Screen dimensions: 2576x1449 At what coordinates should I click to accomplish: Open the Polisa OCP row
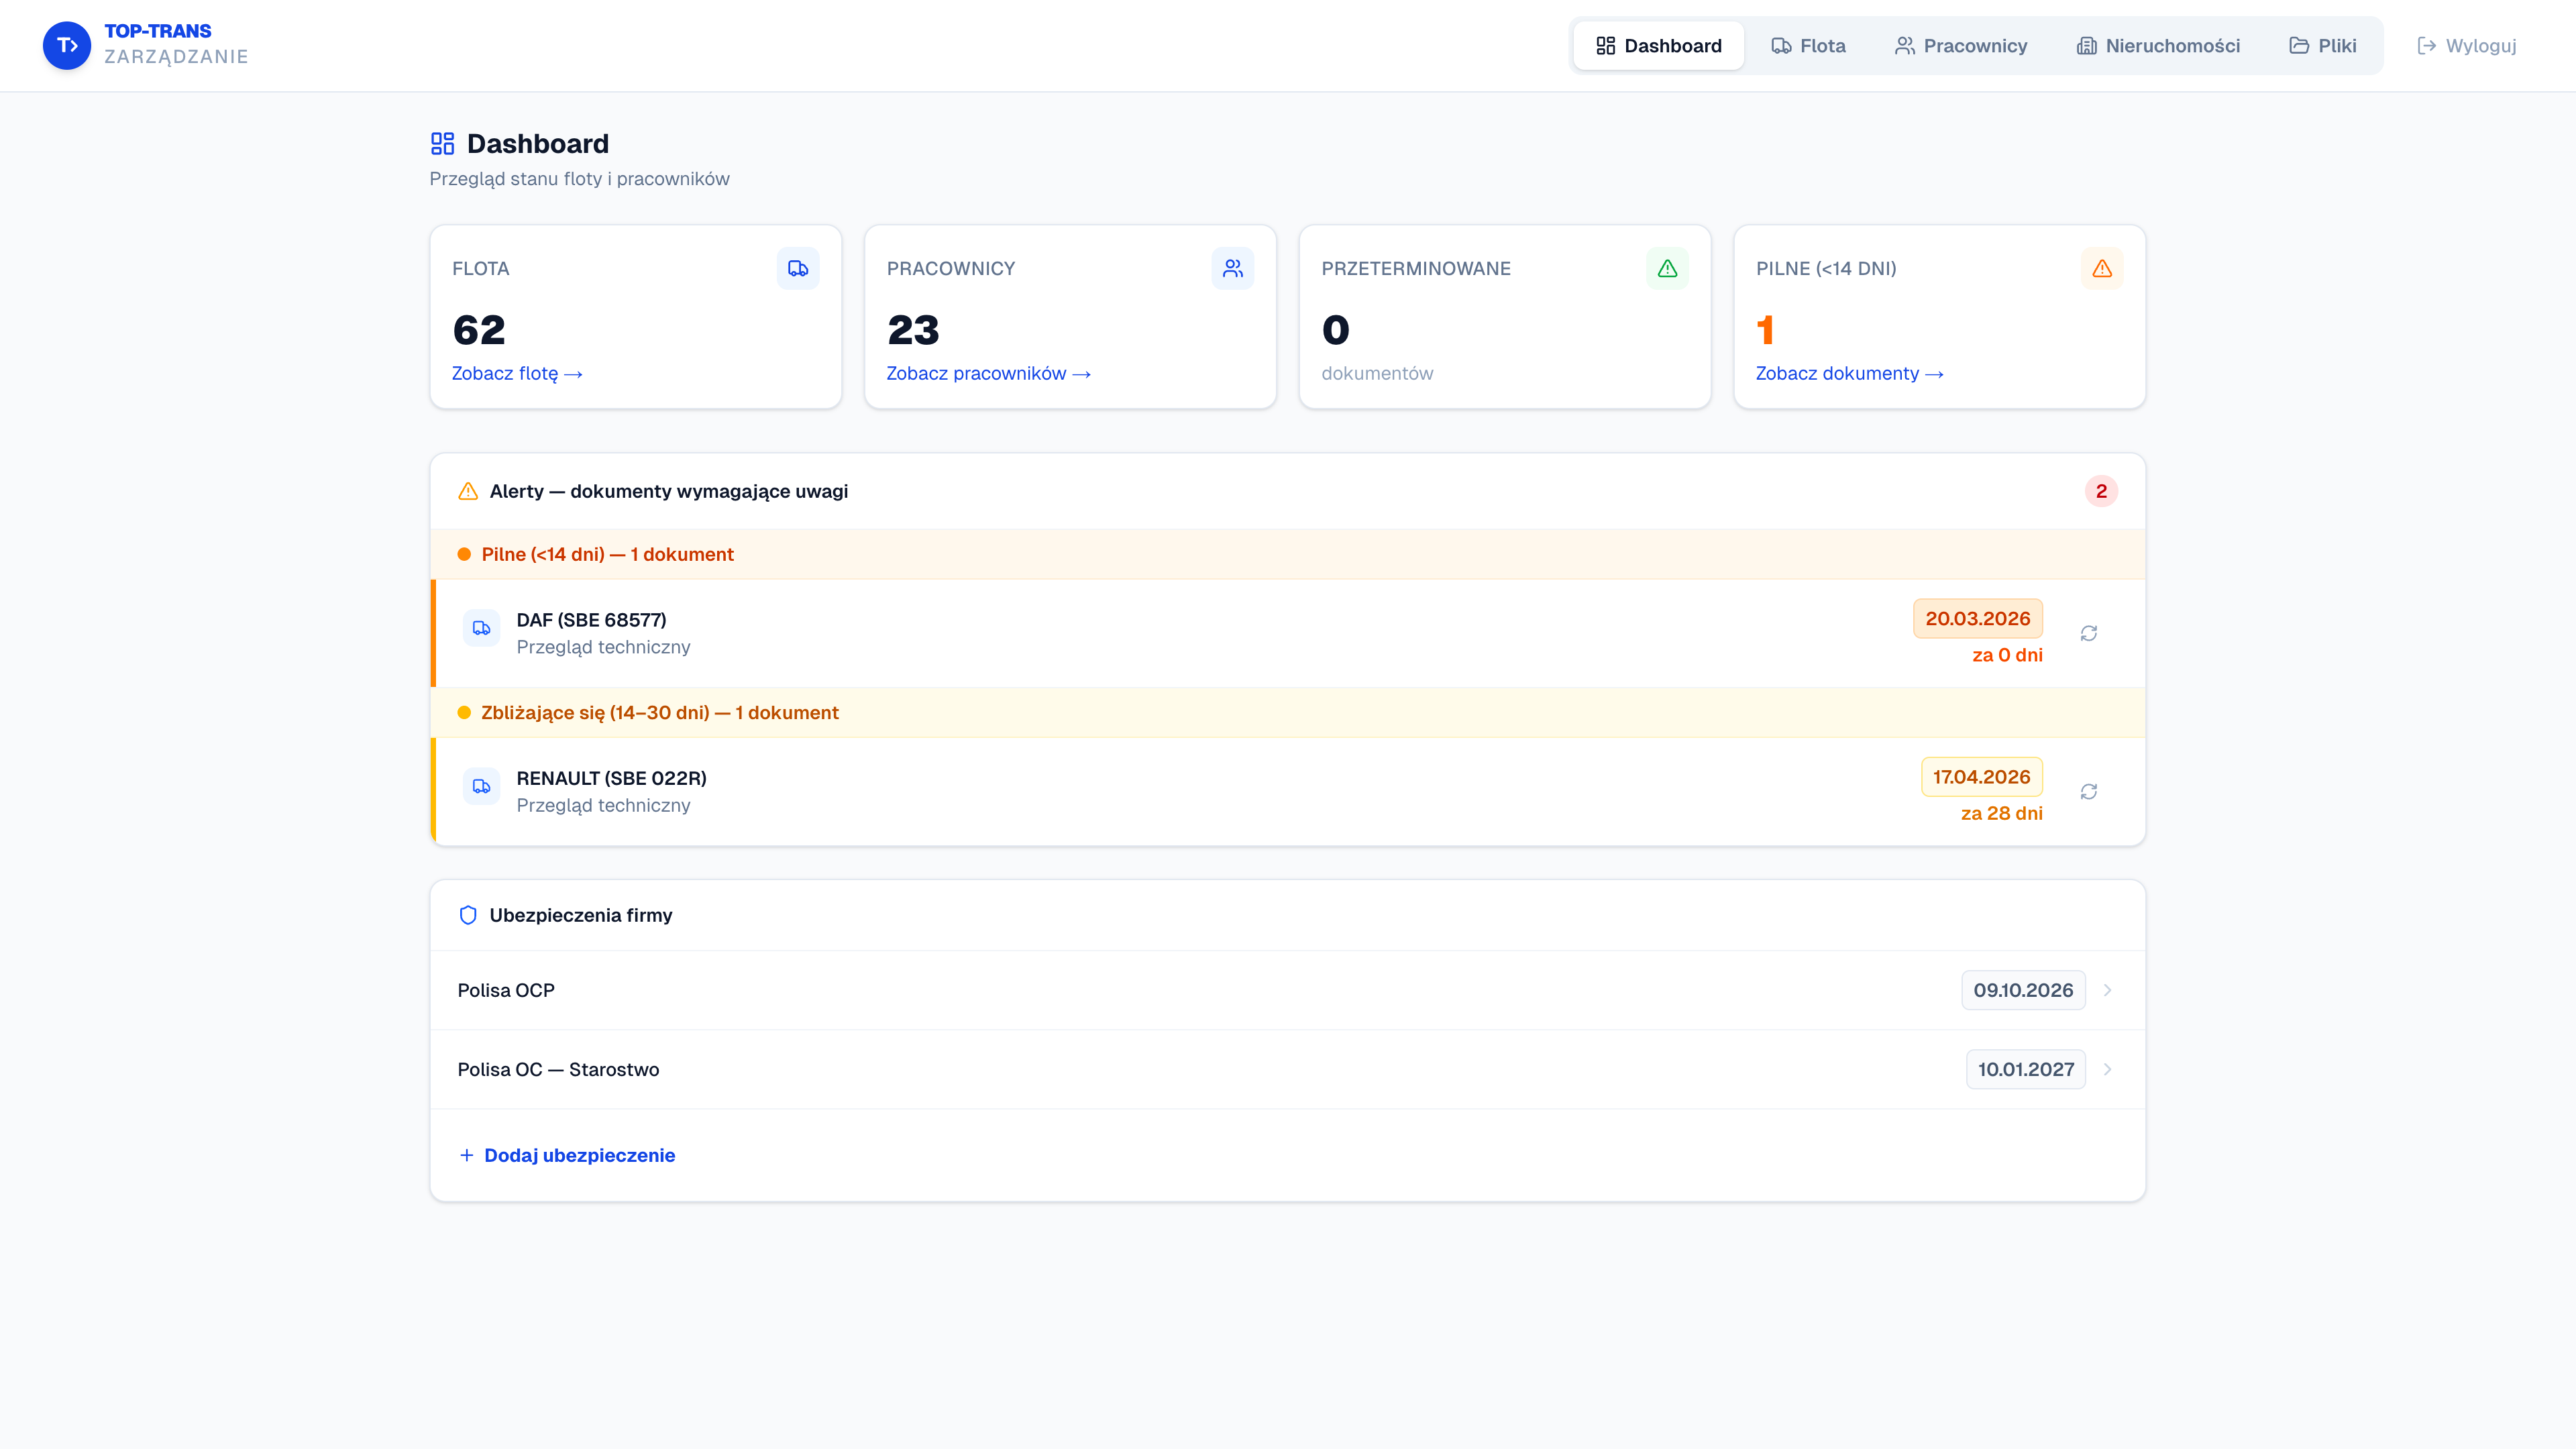click(1288, 990)
